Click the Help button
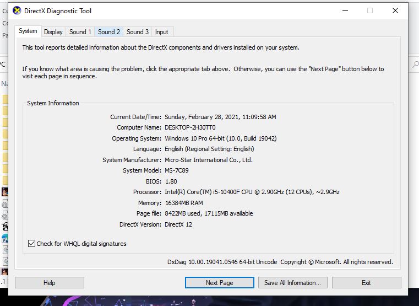Screen dimensions: 419x306 pos(50,282)
